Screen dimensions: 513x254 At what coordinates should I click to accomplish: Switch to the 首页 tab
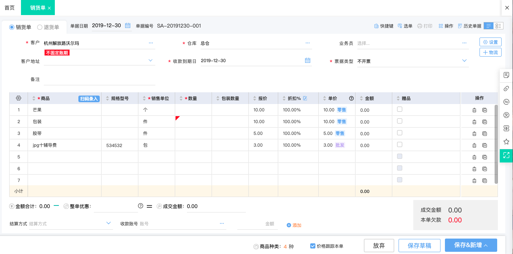pyautogui.click(x=9, y=7)
